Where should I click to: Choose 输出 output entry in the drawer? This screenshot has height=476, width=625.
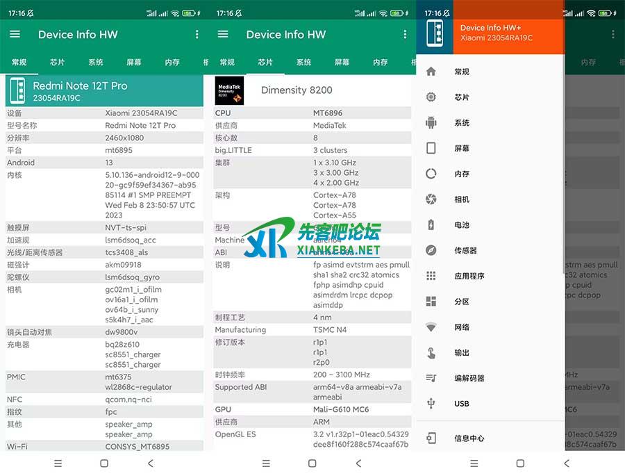(461, 353)
